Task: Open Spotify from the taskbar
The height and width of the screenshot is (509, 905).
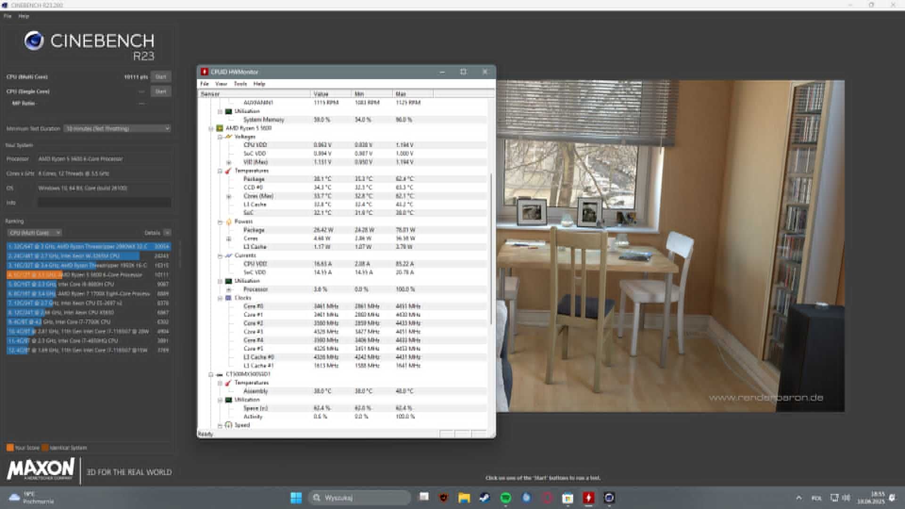Action: point(506,498)
